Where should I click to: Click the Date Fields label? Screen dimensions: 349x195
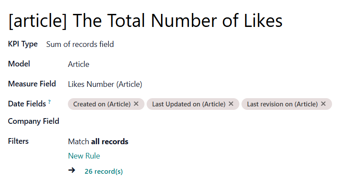coord(27,104)
